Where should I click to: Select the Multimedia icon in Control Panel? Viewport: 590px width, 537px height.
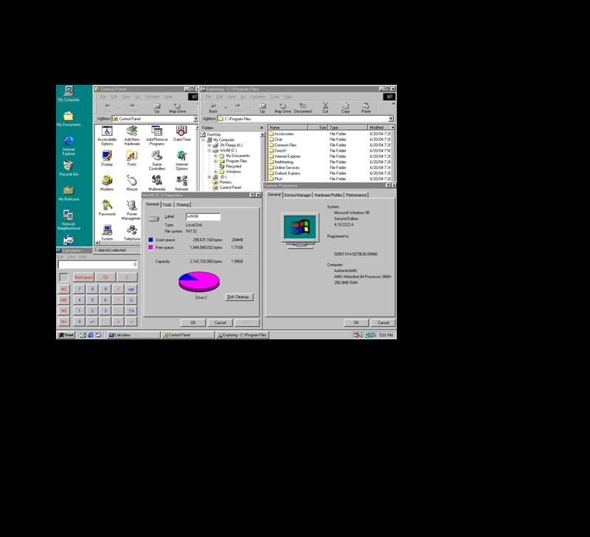(156, 183)
